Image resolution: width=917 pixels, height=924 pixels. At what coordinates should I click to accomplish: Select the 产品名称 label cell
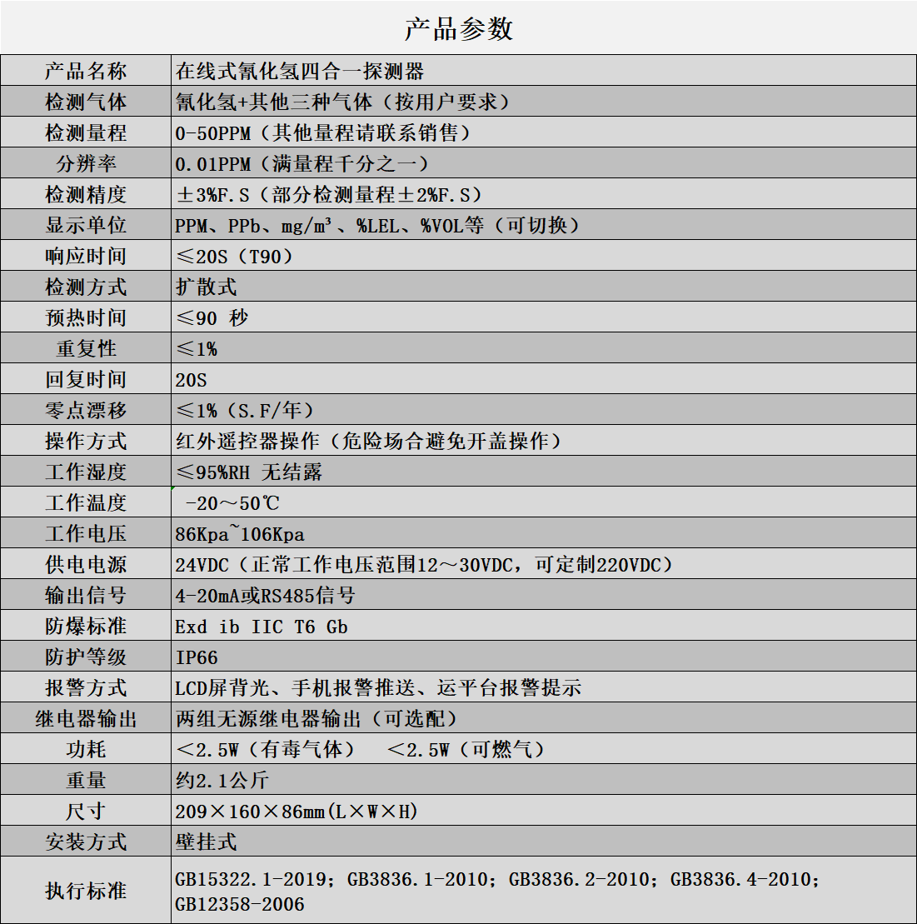(x=86, y=71)
